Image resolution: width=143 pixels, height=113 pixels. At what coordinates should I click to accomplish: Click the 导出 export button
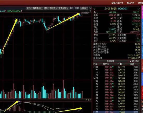tap(137, 61)
